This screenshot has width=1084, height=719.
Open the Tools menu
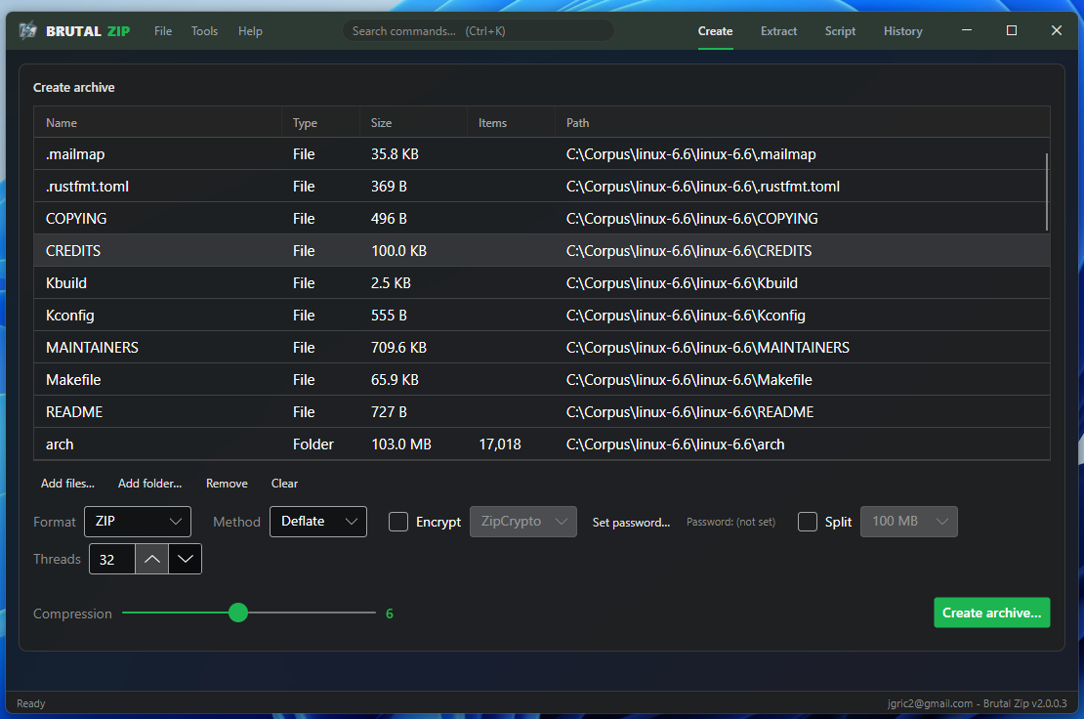coord(205,31)
